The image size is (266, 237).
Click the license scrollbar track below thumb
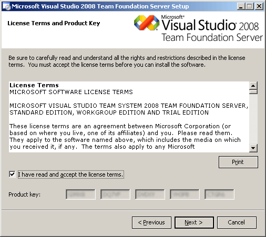click(x=253, y=119)
